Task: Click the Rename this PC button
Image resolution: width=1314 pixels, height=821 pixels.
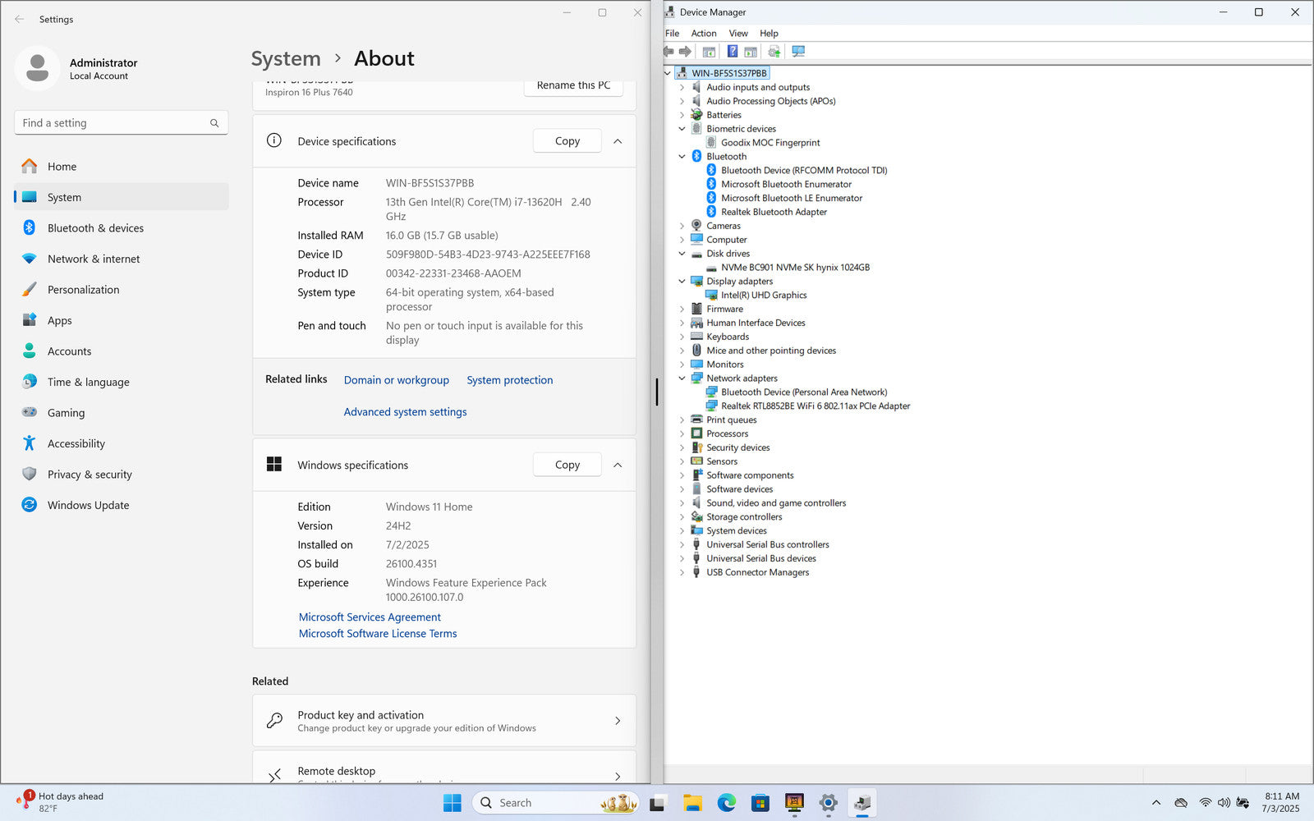Action: click(573, 86)
